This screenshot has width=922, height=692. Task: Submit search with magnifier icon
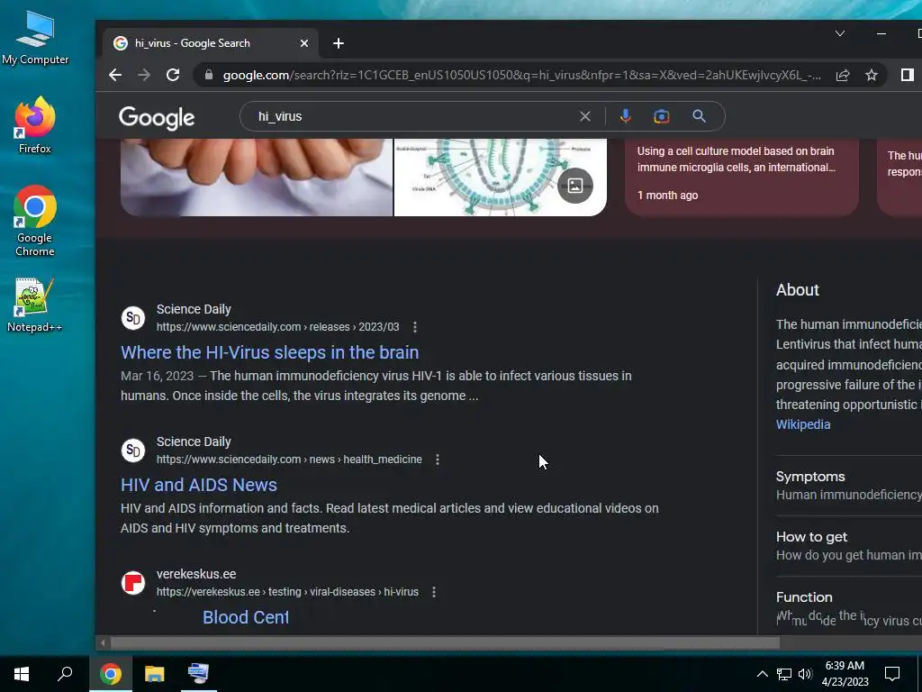click(x=699, y=116)
